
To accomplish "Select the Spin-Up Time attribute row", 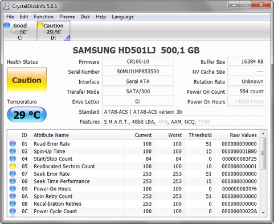I will 133,151.
